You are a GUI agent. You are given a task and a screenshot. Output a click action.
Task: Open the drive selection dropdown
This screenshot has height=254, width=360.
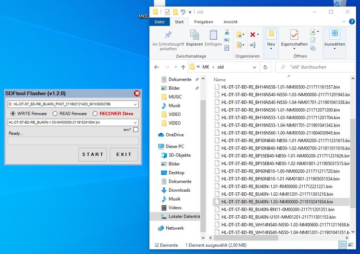tap(135, 105)
